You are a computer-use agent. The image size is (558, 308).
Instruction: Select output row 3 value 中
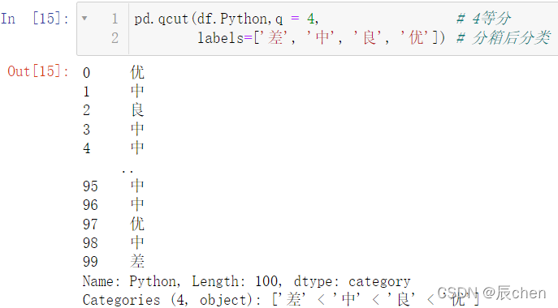point(137,129)
